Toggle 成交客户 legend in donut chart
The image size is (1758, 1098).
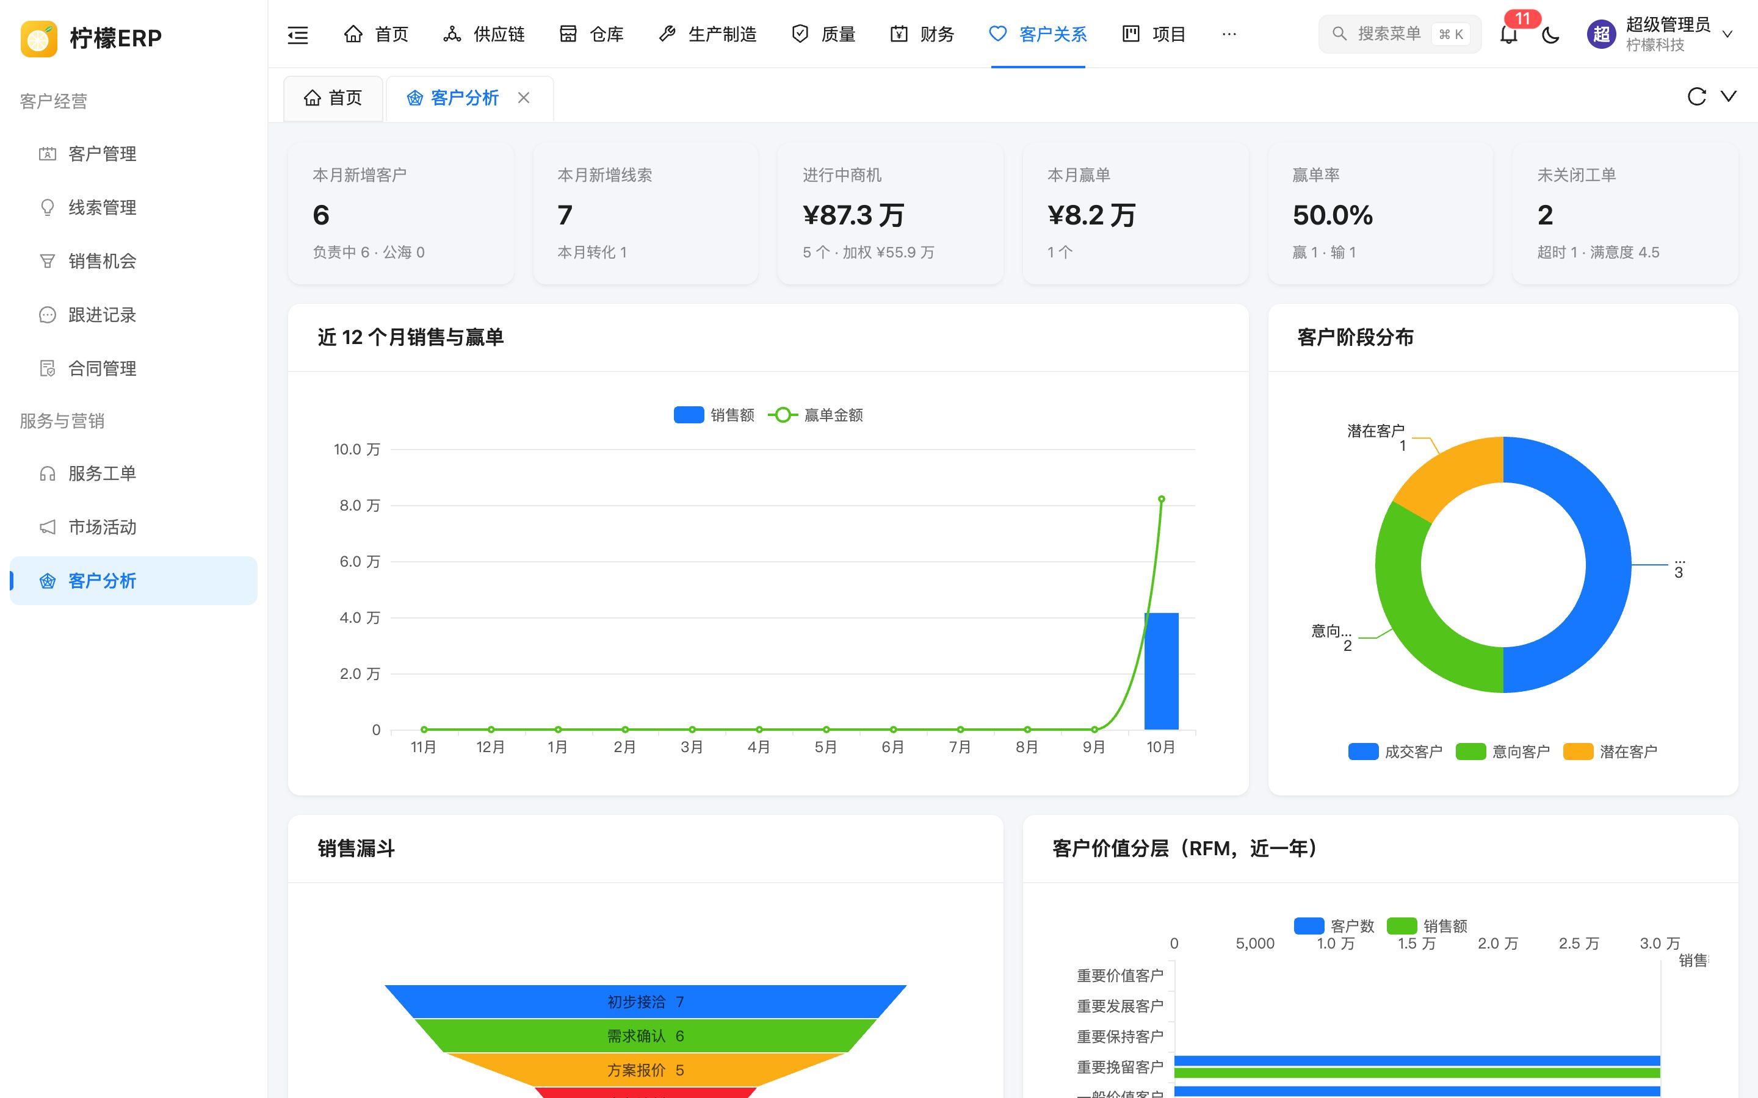[x=1395, y=752]
